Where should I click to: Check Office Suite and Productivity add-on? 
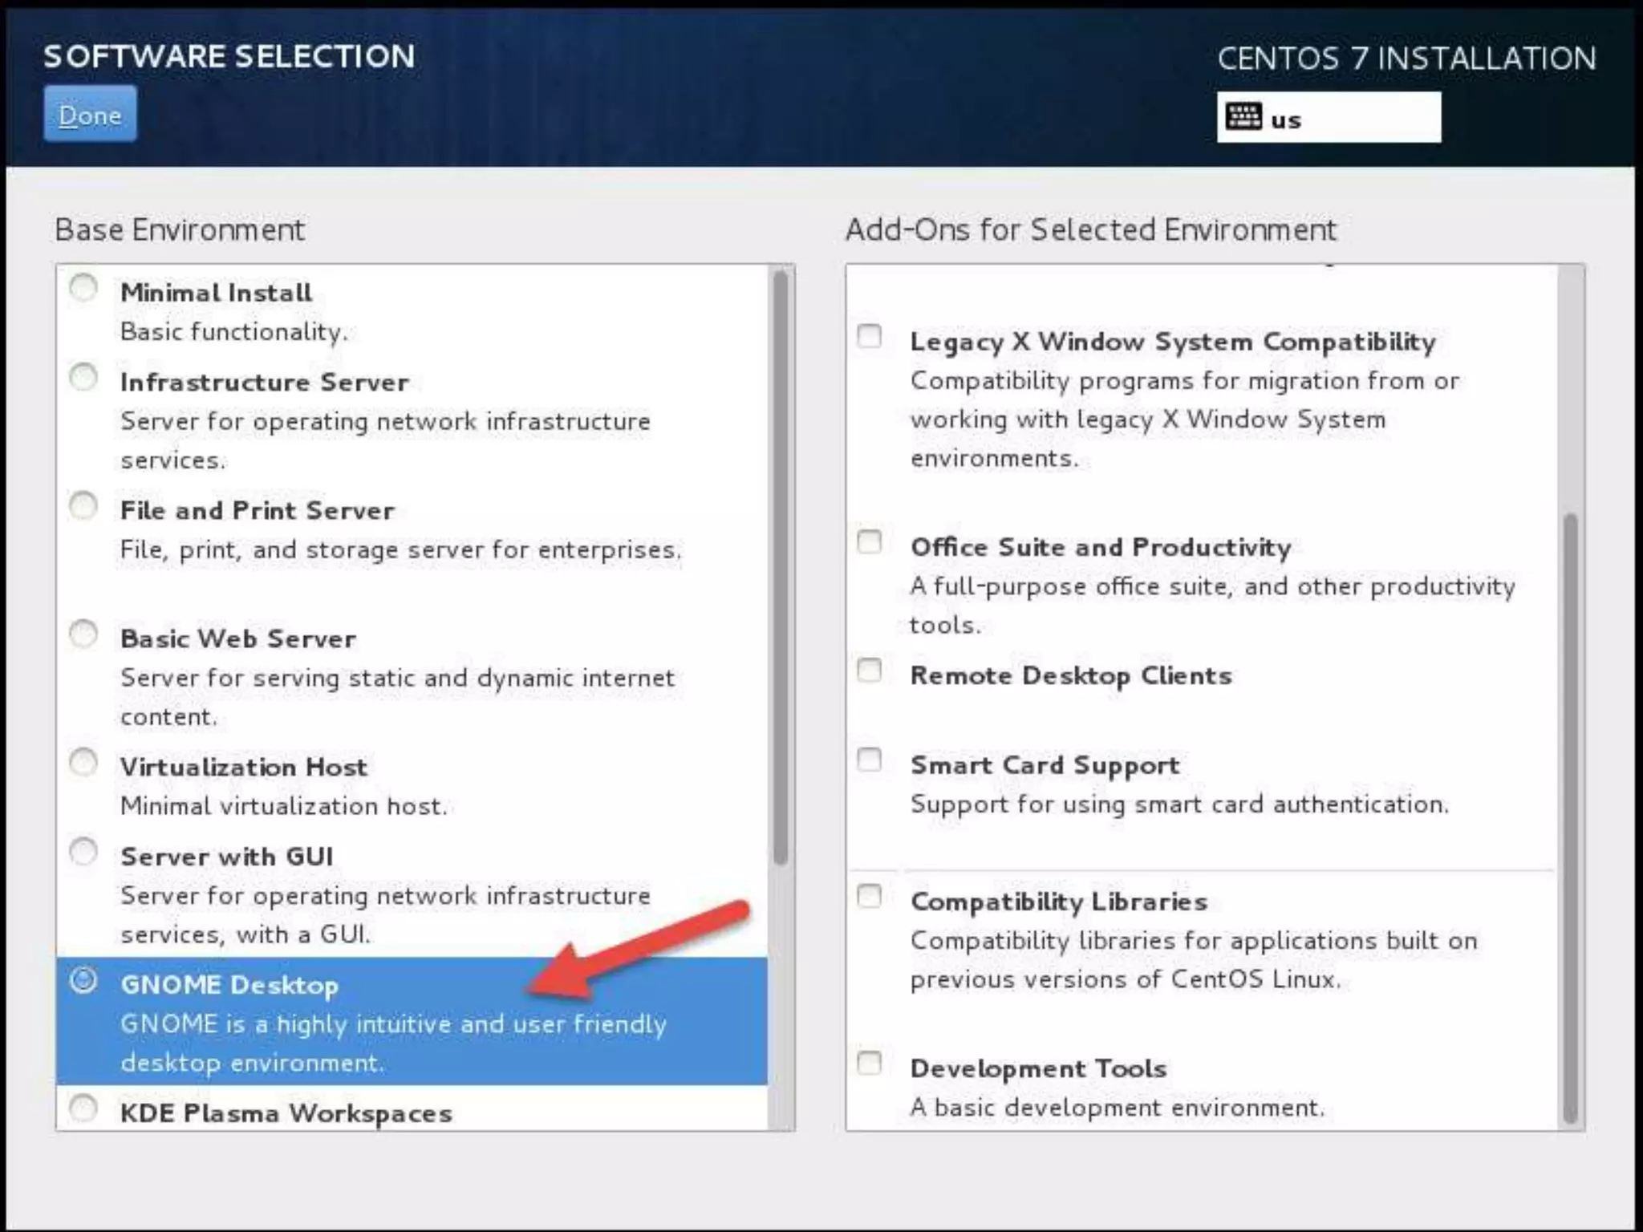[x=870, y=542]
